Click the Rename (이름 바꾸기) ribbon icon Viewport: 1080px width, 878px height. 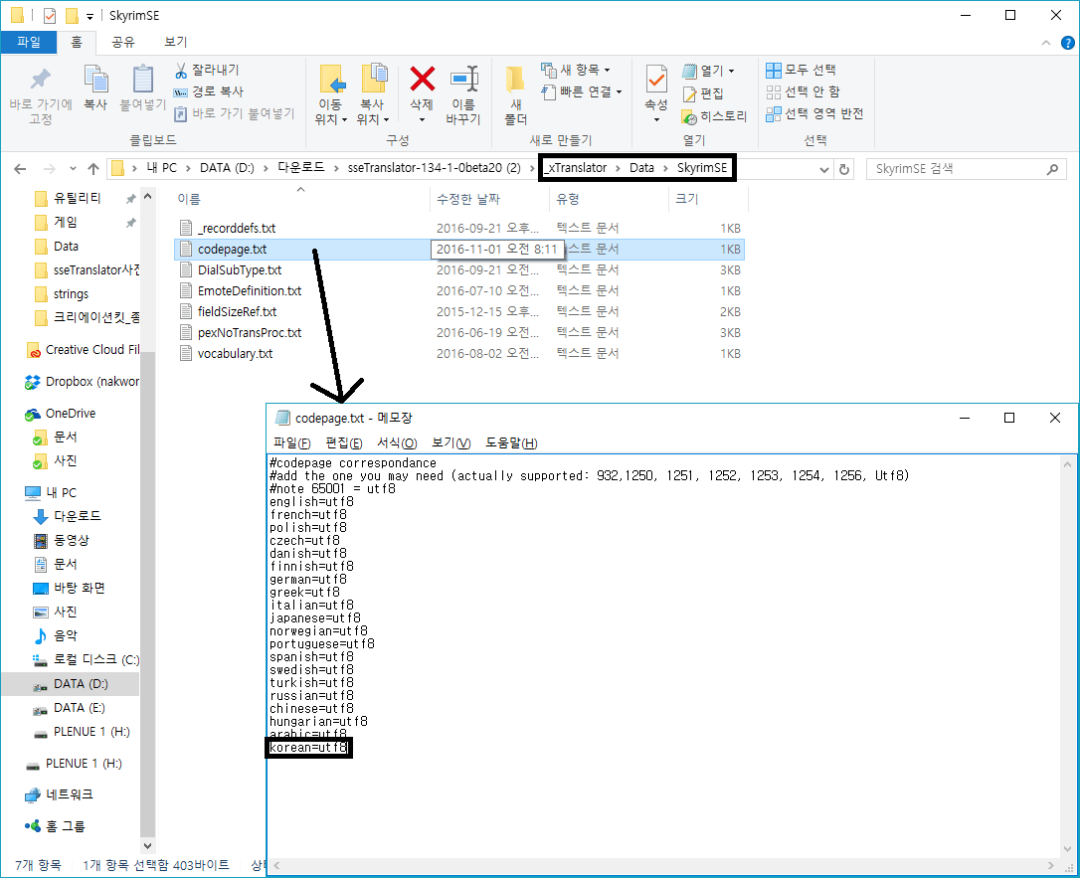(463, 81)
